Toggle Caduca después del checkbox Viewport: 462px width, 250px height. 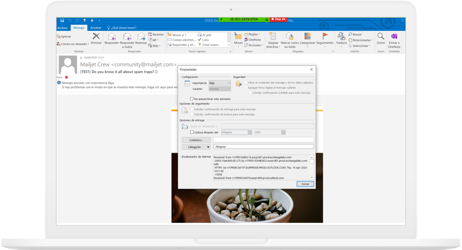[192, 132]
